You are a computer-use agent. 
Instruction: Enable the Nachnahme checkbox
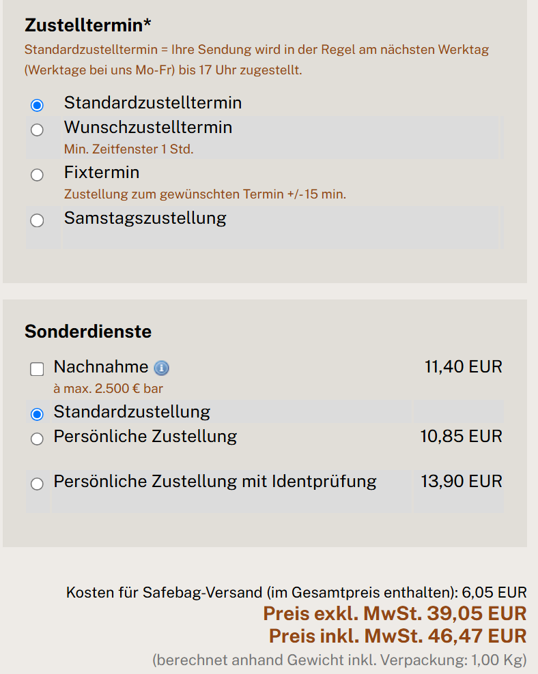37,369
